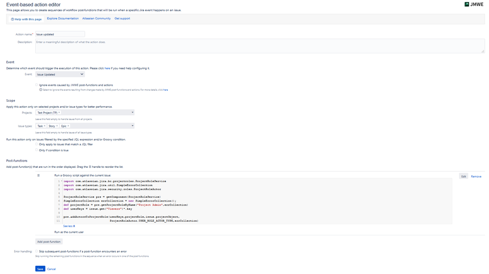
Task: Click the help question-mark icon
Action: (x=12, y=19)
